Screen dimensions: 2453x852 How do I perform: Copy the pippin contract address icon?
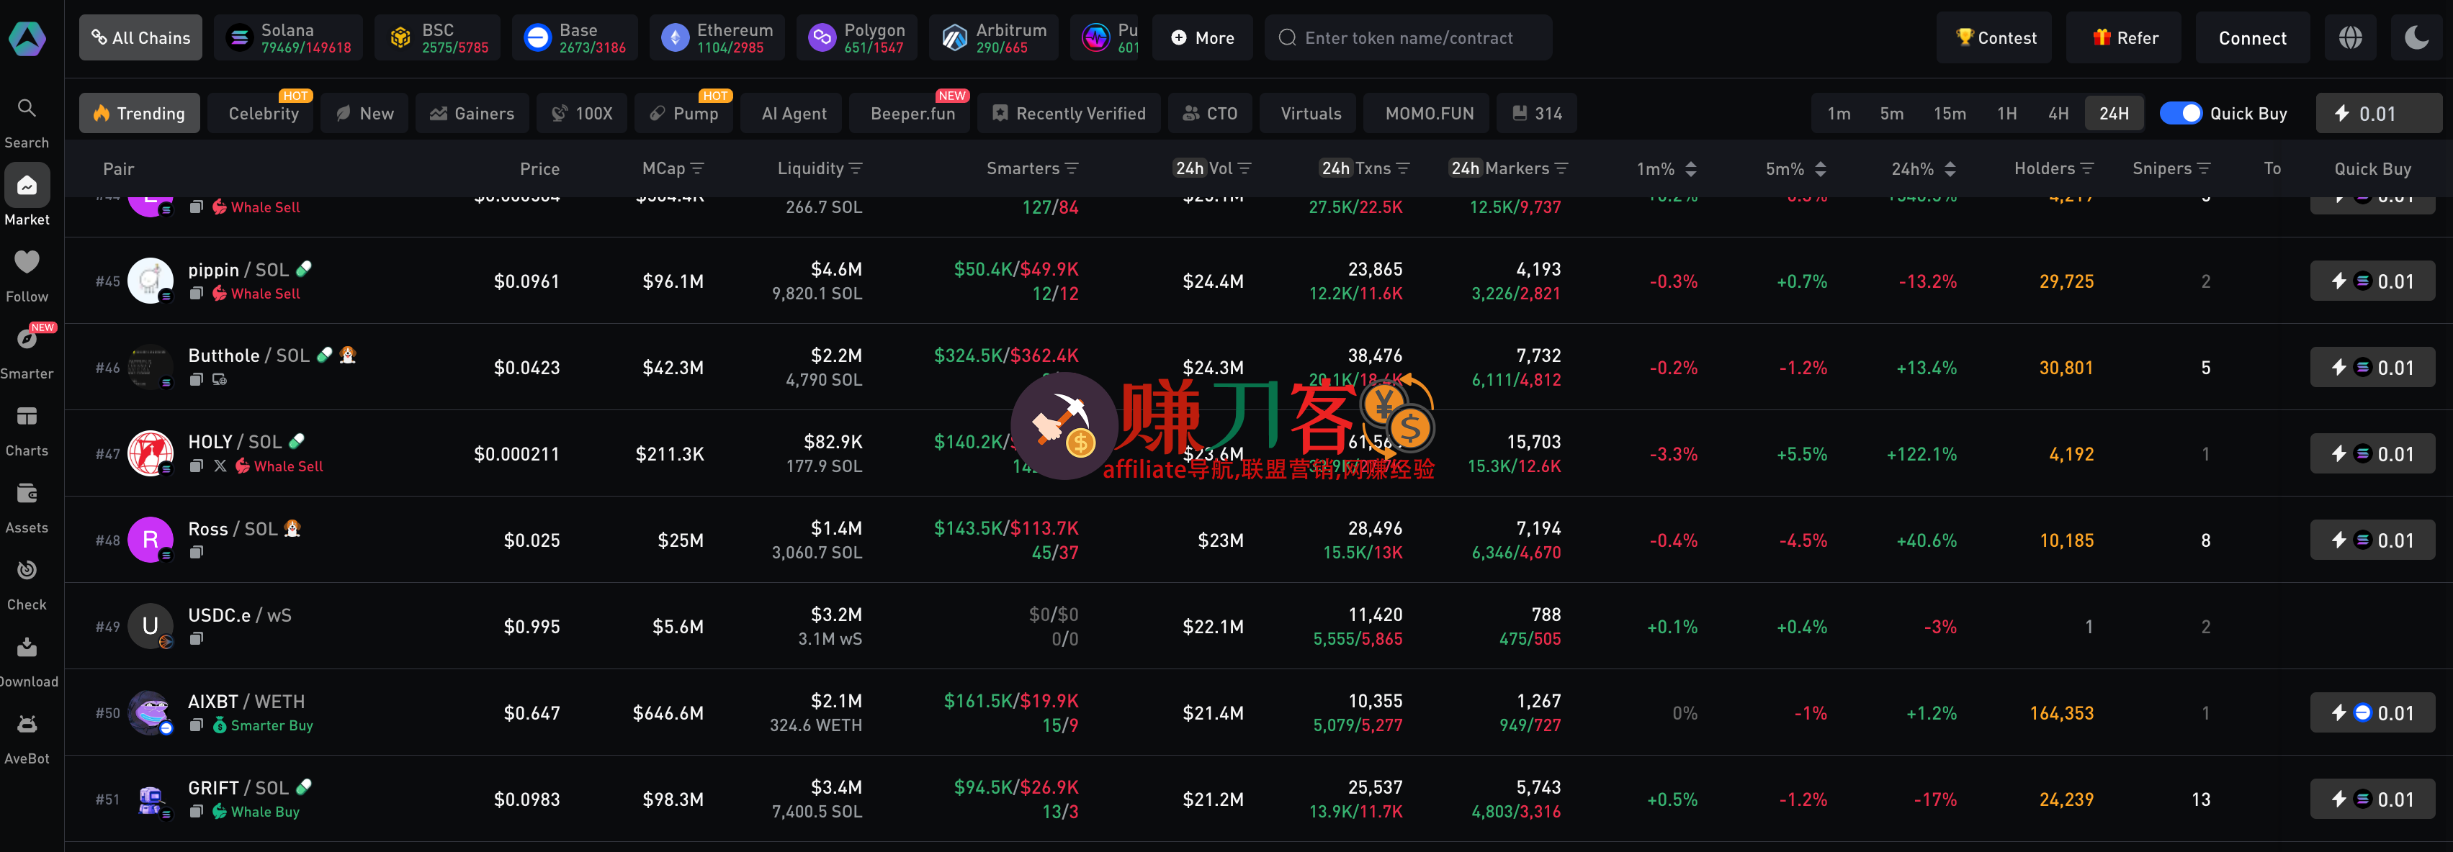[196, 294]
